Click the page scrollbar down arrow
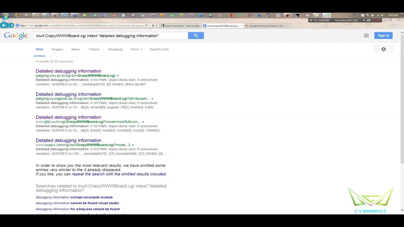Viewport: 404px width, 227px height. tap(402, 210)
